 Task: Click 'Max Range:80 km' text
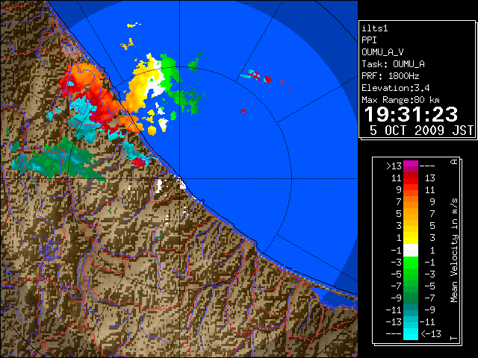tap(400, 100)
